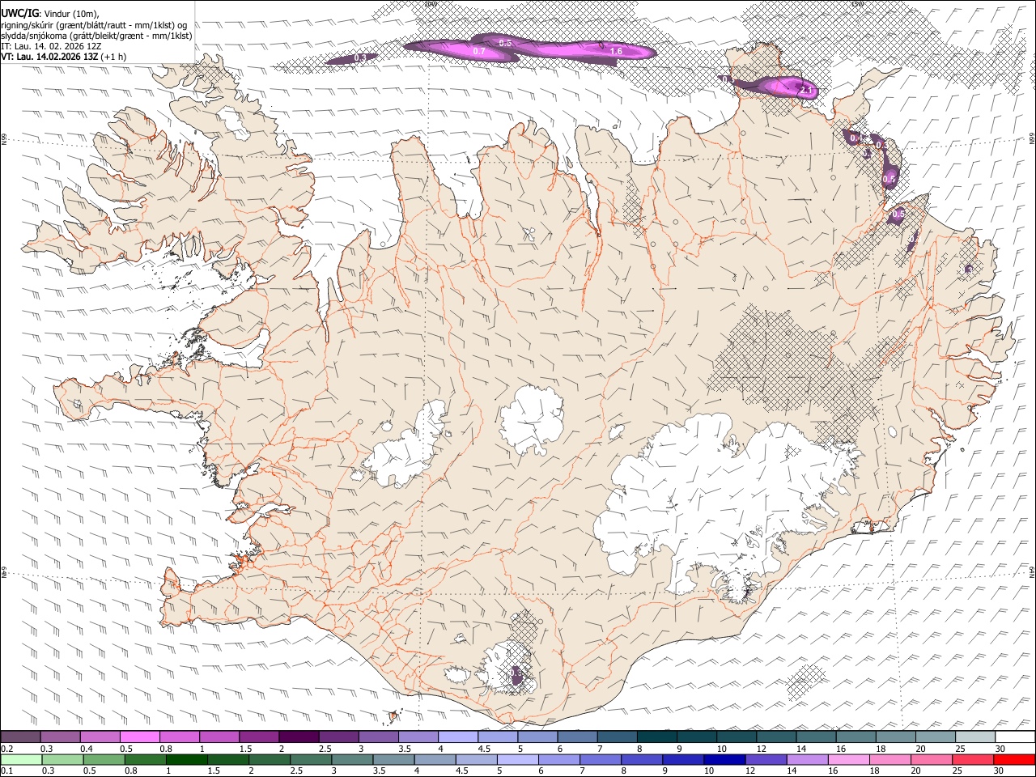Viewport: 1036px width, 777px height.
Task: Click the 1.6 snowfall value label offshore
Action: click(x=616, y=52)
